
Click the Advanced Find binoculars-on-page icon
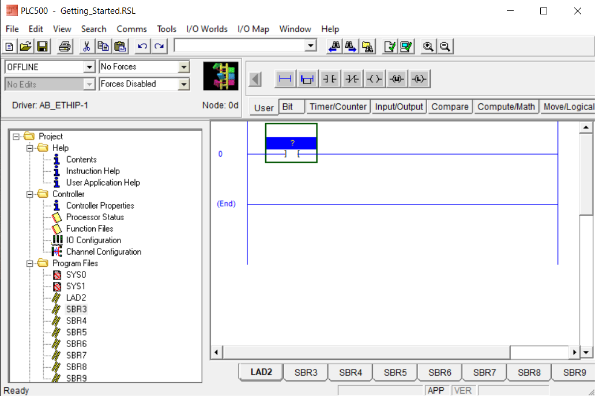(368, 46)
